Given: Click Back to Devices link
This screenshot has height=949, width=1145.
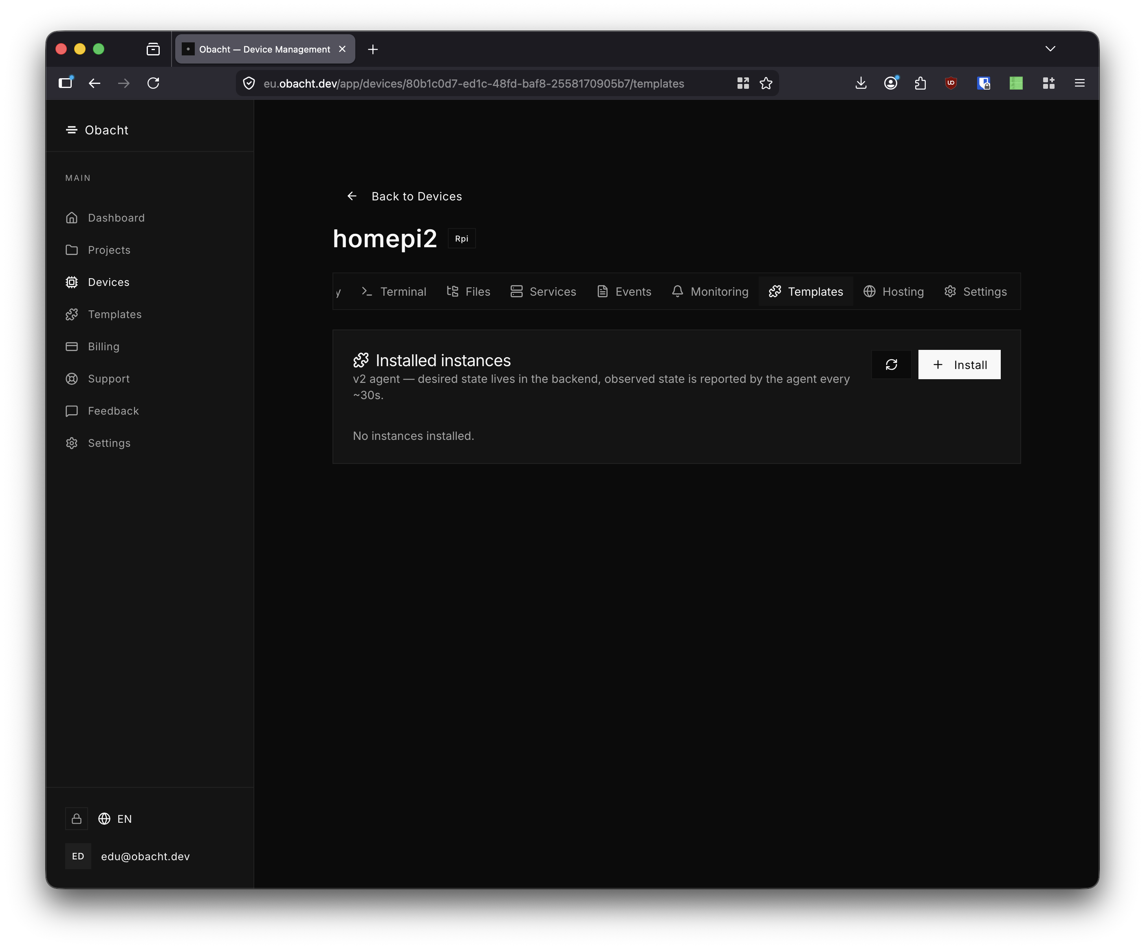Looking at the screenshot, I should point(405,196).
